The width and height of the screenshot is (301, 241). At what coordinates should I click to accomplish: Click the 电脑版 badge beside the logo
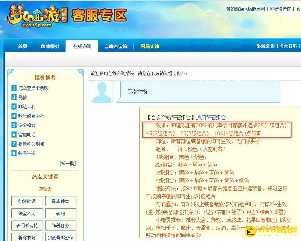(x=64, y=14)
